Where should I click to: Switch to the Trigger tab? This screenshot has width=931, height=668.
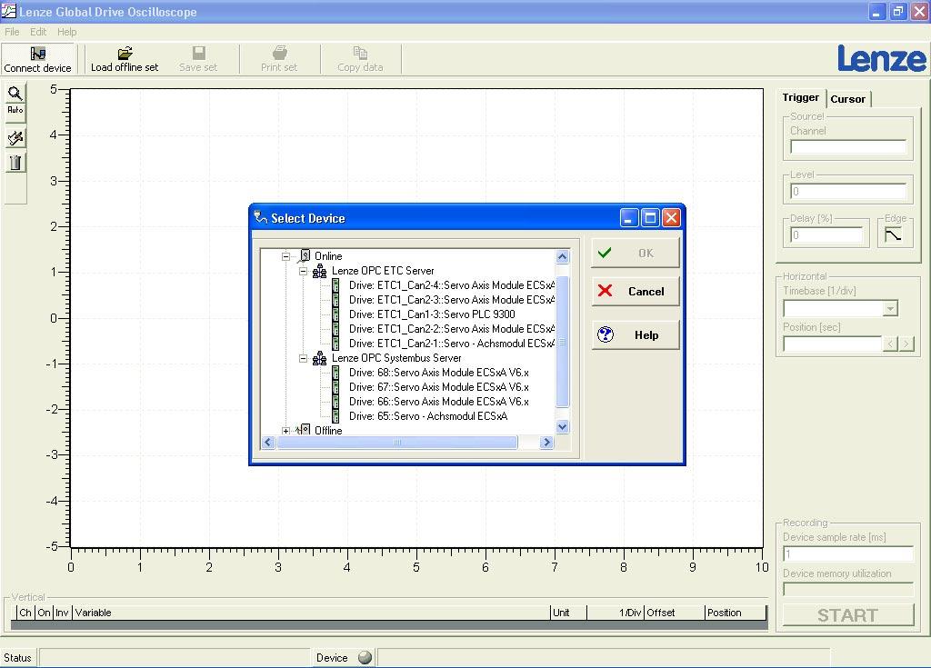pyautogui.click(x=800, y=97)
